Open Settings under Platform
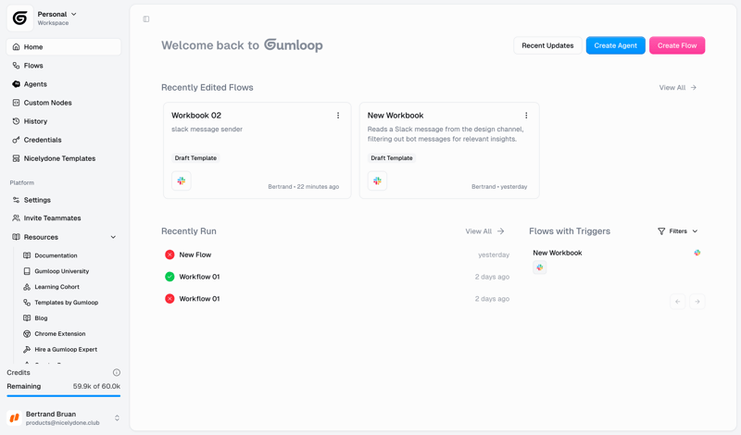This screenshot has height=435, width=741. (x=64, y=200)
